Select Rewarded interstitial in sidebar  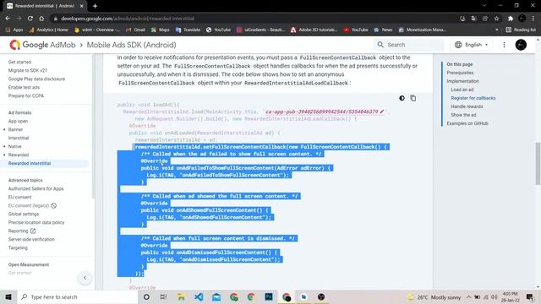tap(30, 163)
